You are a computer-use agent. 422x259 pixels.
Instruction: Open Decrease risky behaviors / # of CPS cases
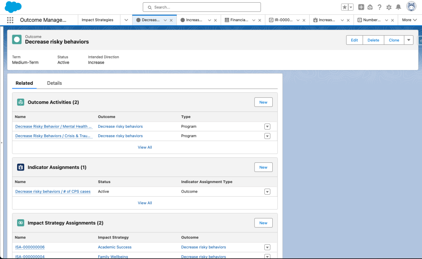[53, 192]
